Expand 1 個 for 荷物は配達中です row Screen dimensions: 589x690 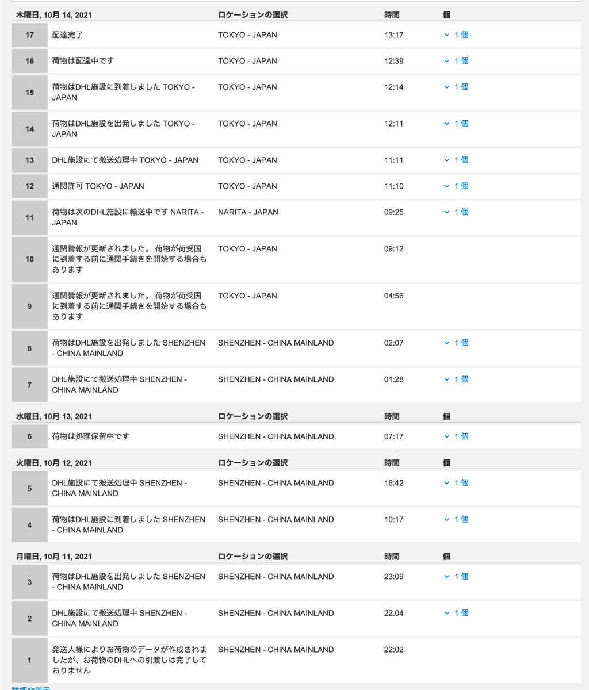click(456, 61)
